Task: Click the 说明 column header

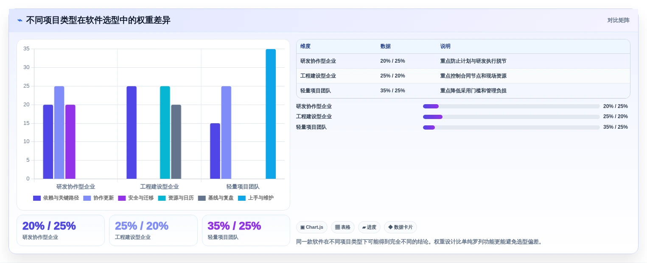Action: [445, 47]
